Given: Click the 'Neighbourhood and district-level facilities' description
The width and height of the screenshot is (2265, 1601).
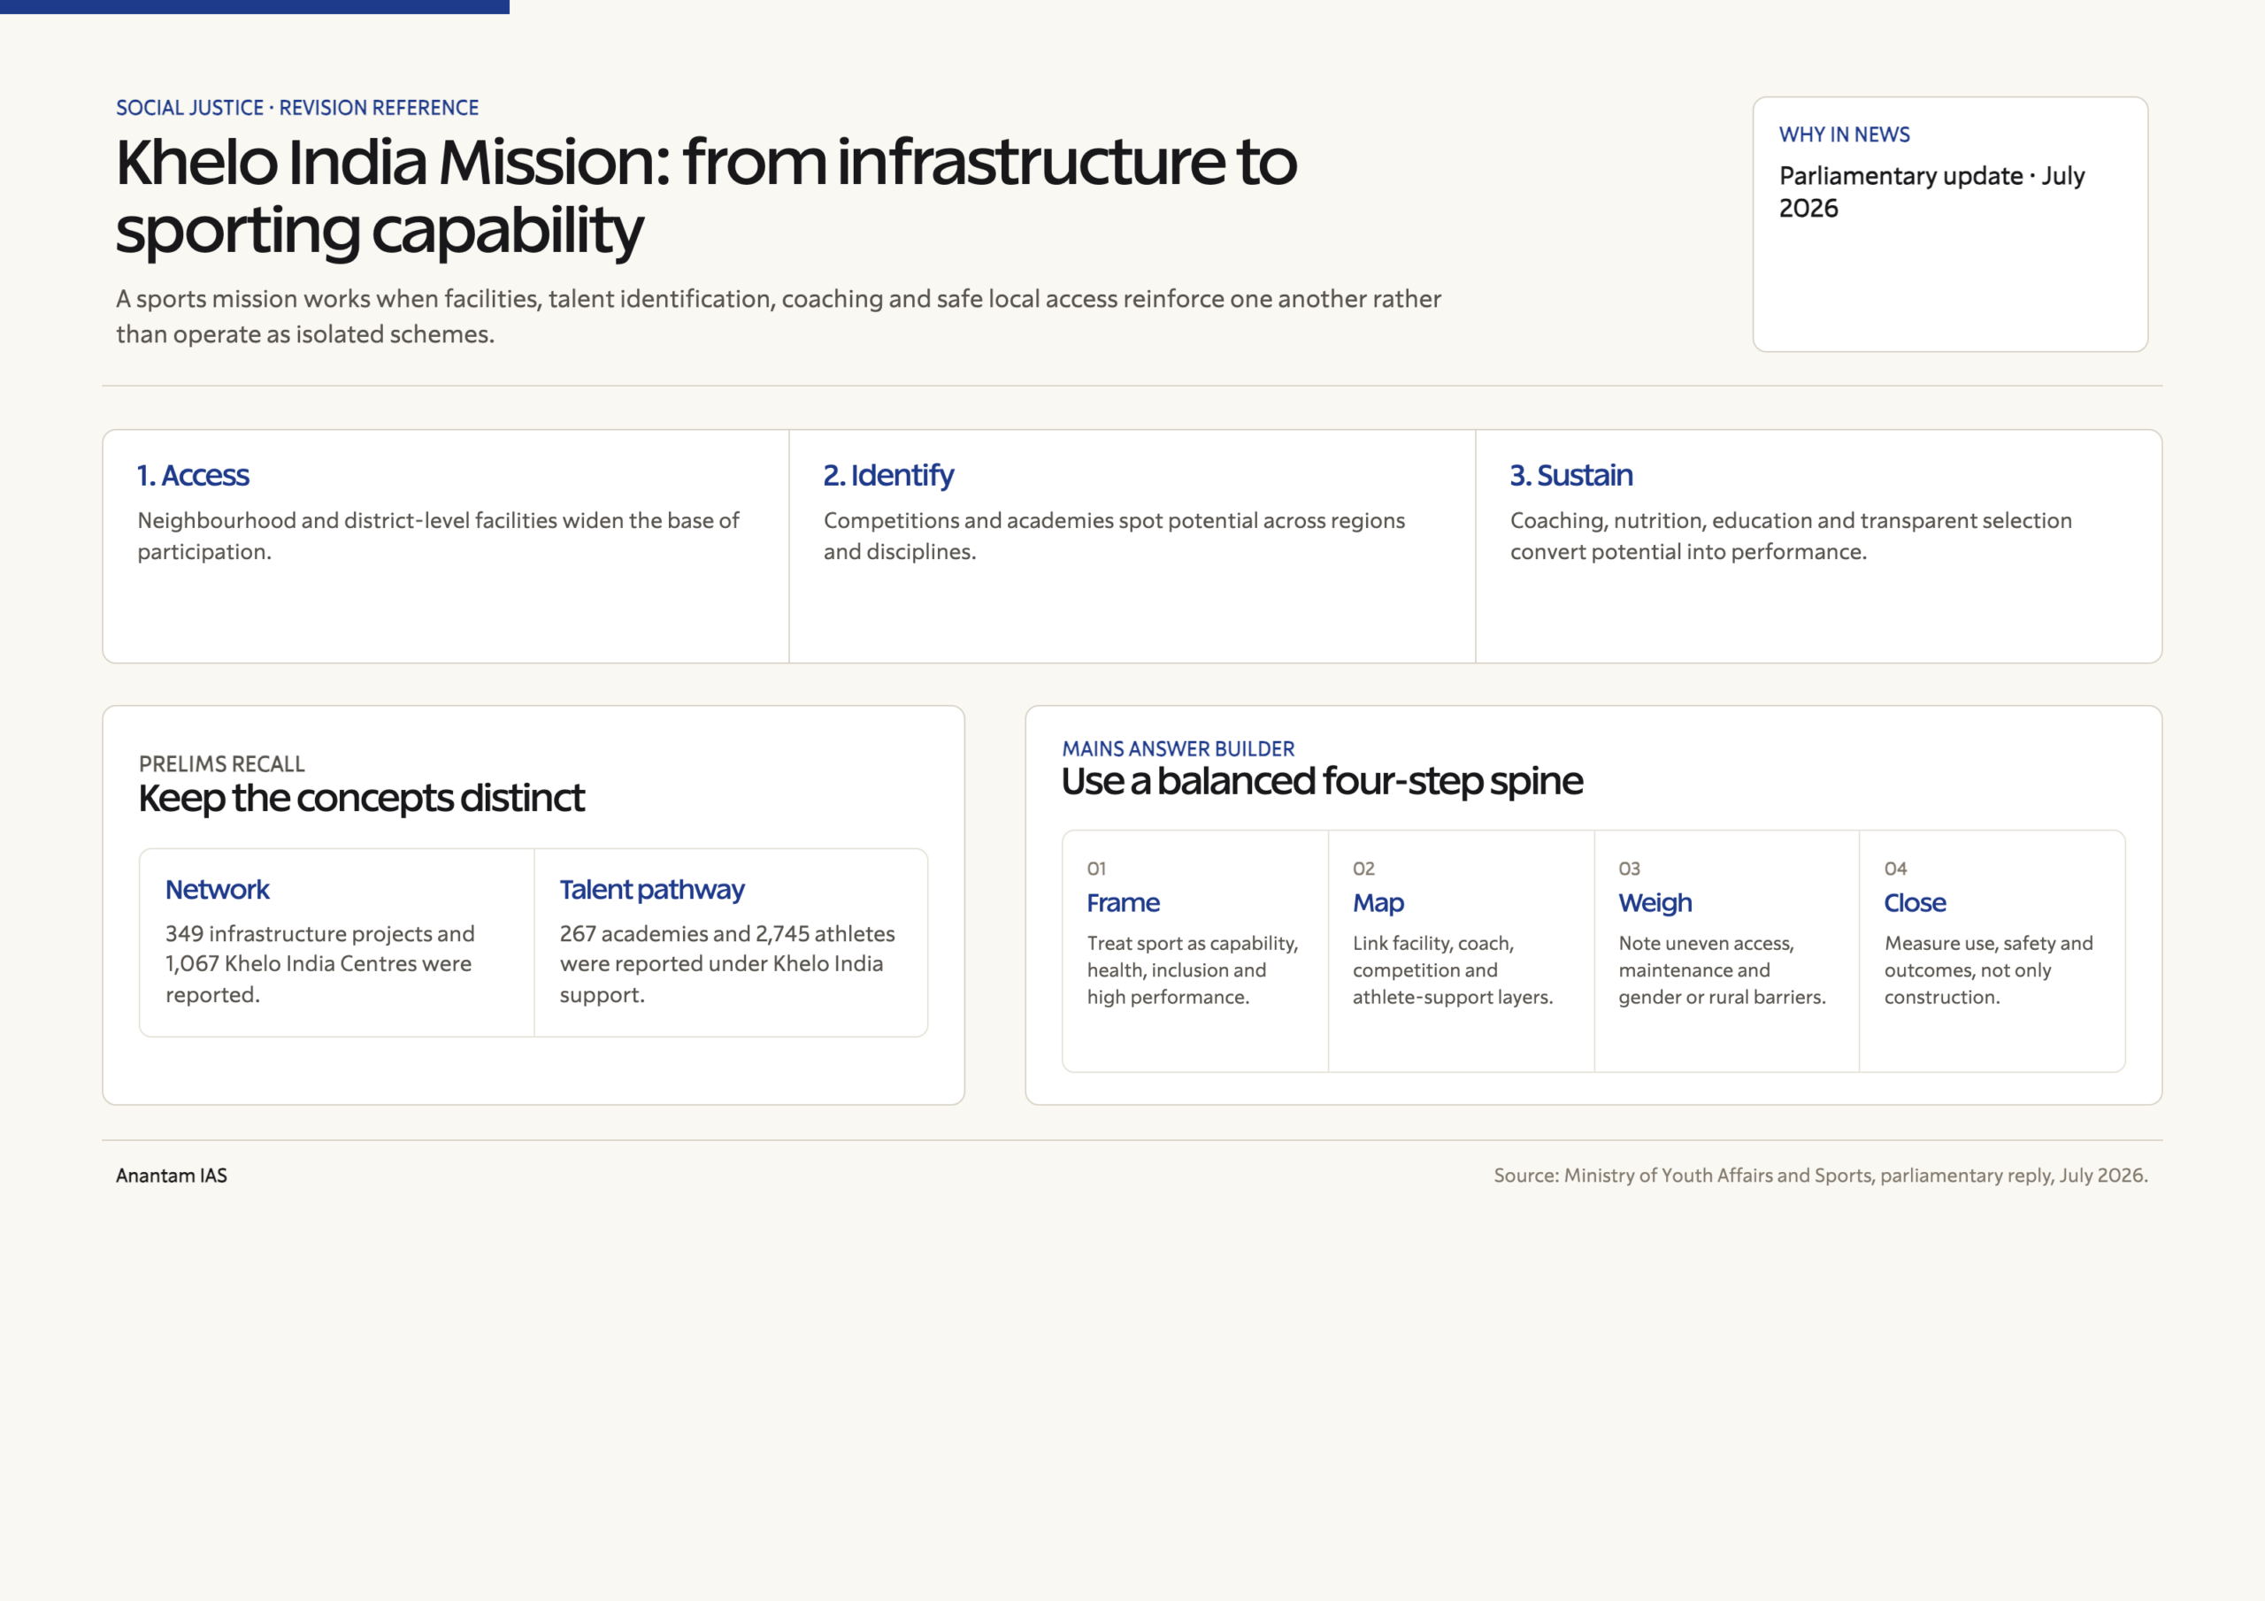Looking at the screenshot, I should [x=438, y=536].
